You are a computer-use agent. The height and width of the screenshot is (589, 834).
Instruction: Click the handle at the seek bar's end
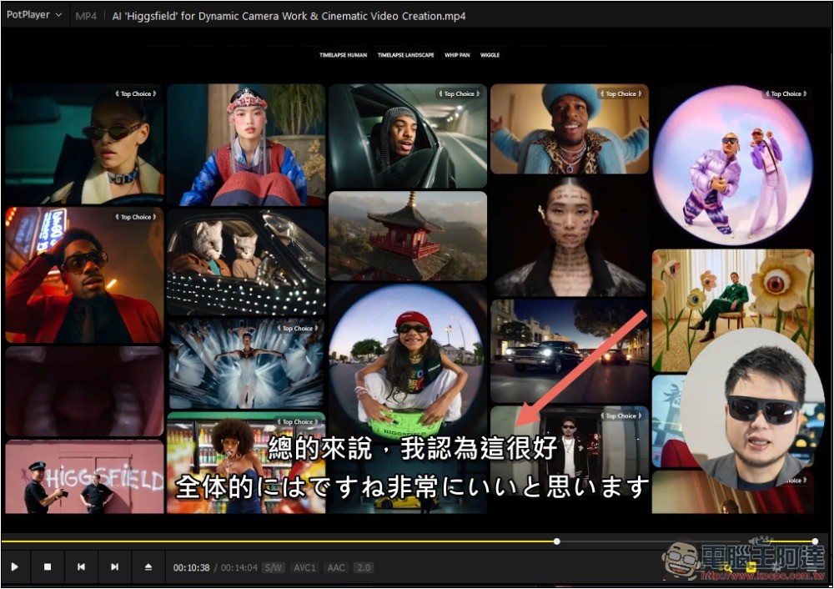point(815,541)
